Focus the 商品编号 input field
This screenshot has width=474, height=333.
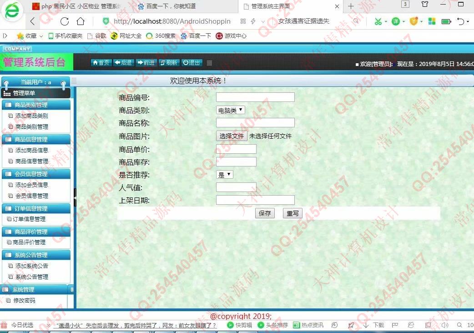[256, 97]
